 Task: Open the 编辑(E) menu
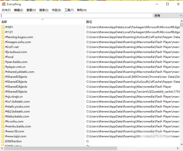point(18,10)
